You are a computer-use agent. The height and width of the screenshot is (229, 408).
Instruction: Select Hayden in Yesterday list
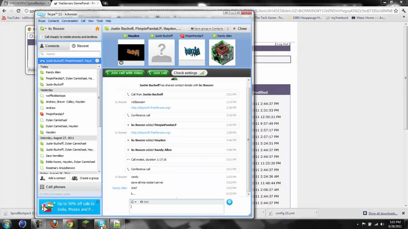(68, 132)
